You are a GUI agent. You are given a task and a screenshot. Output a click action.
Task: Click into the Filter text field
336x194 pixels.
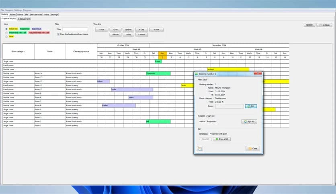coord(75,29)
